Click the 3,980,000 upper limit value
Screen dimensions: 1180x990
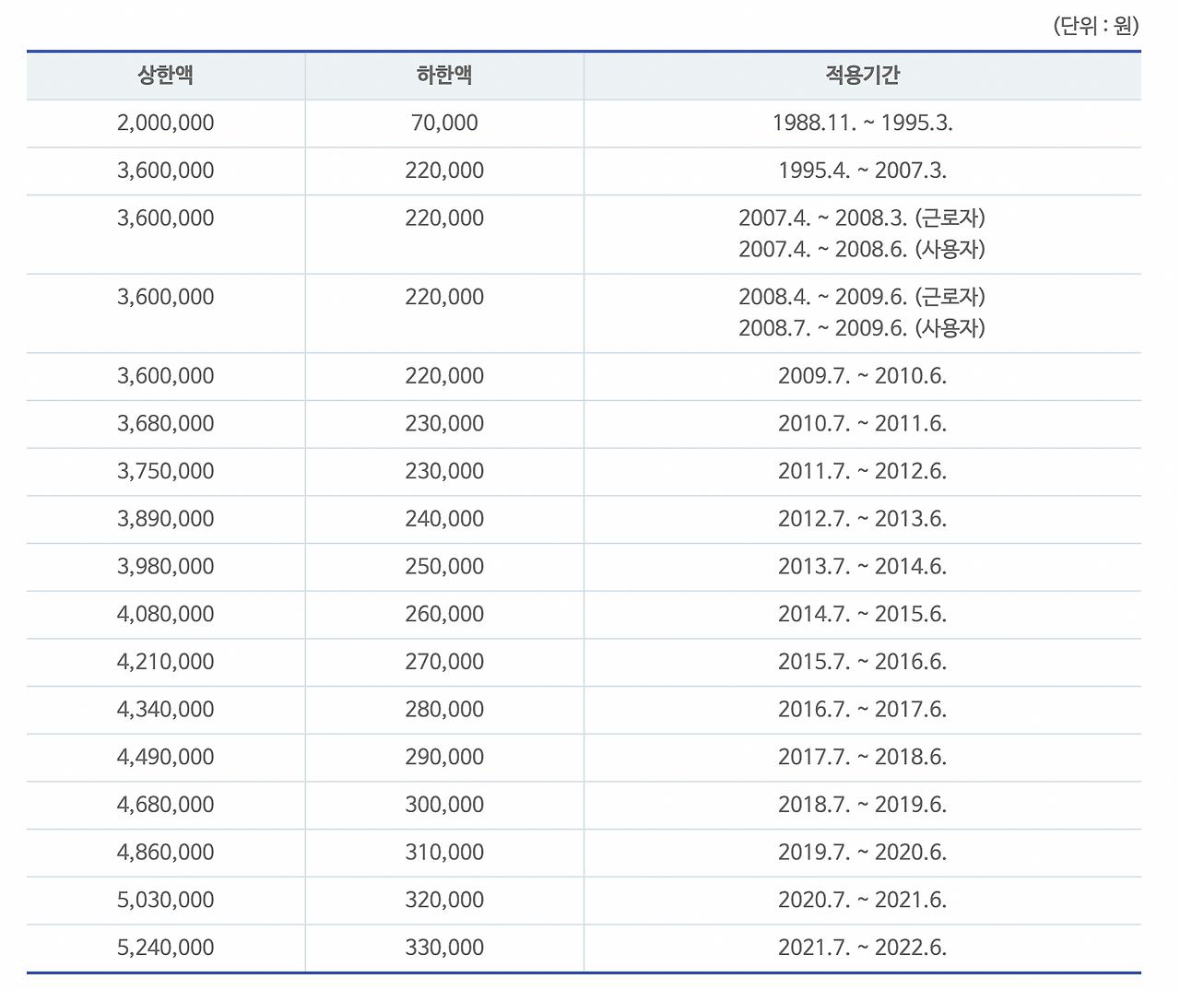coord(165,567)
